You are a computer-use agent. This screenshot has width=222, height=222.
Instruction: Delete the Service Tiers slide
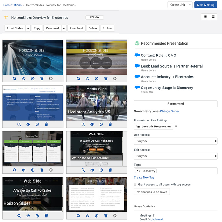(42, 170)
